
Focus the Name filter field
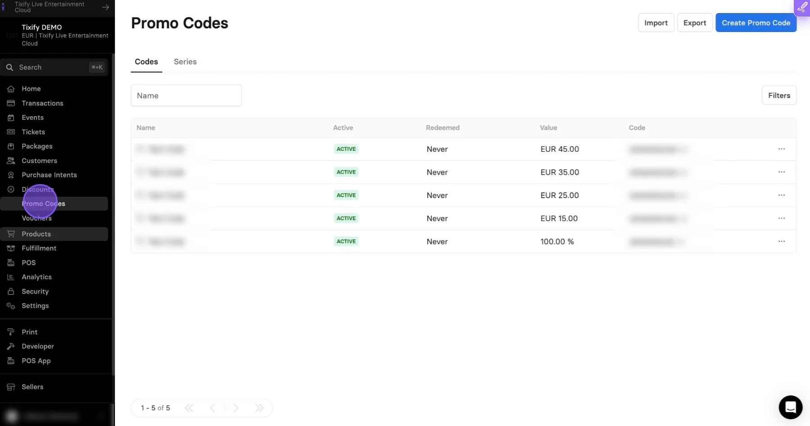click(186, 95)
